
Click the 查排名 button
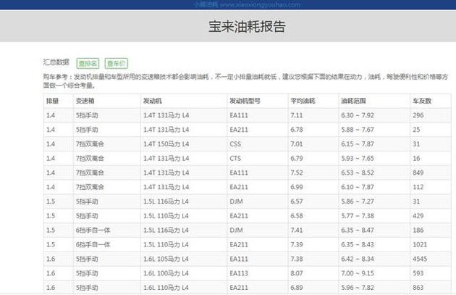click(88, 63)
